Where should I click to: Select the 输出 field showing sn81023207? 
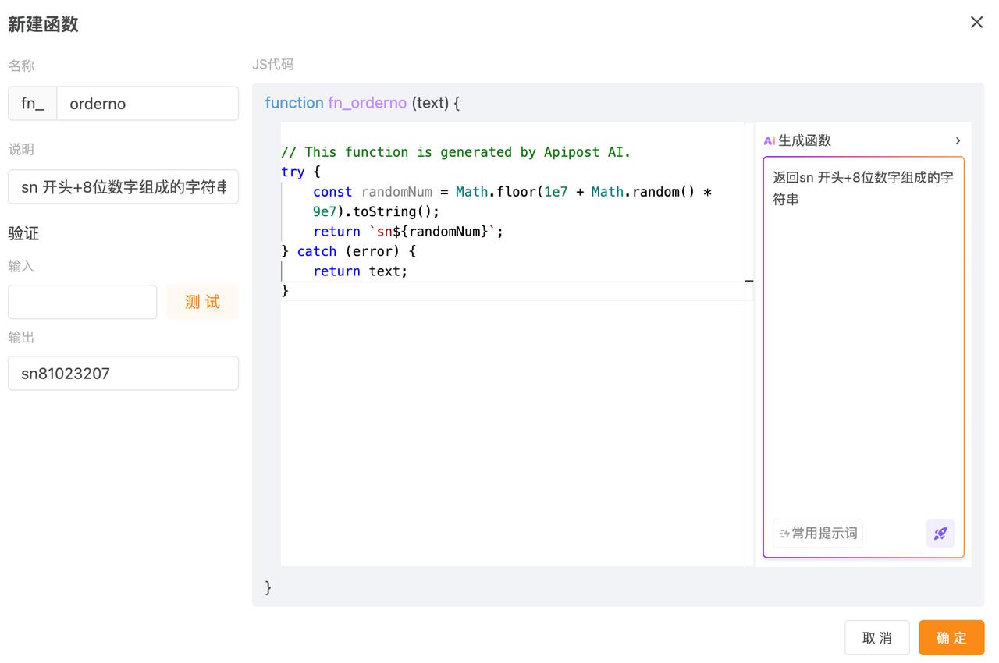click(123, 374)
